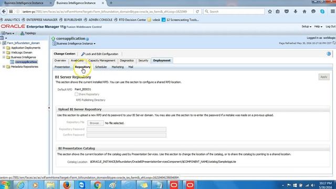This screenshot has width=336, height=189.
Task: Launch Internet Explorer from the taskbar
Action: pos(20,185)
